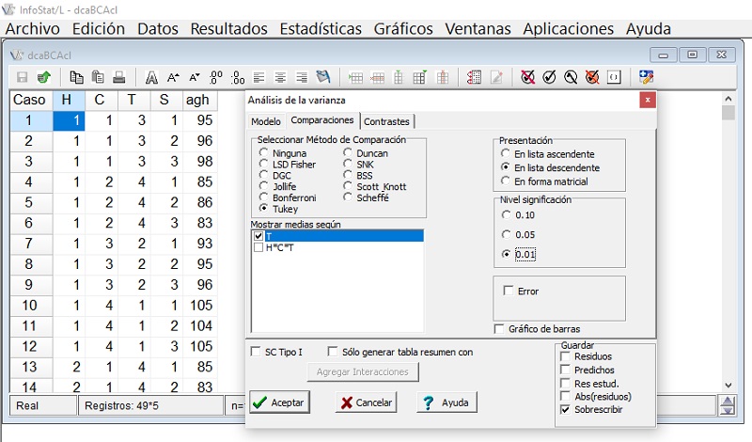Screen dimensions: 752x442
Task: Click the Save disk icon in toolbar
Action: 21,77
